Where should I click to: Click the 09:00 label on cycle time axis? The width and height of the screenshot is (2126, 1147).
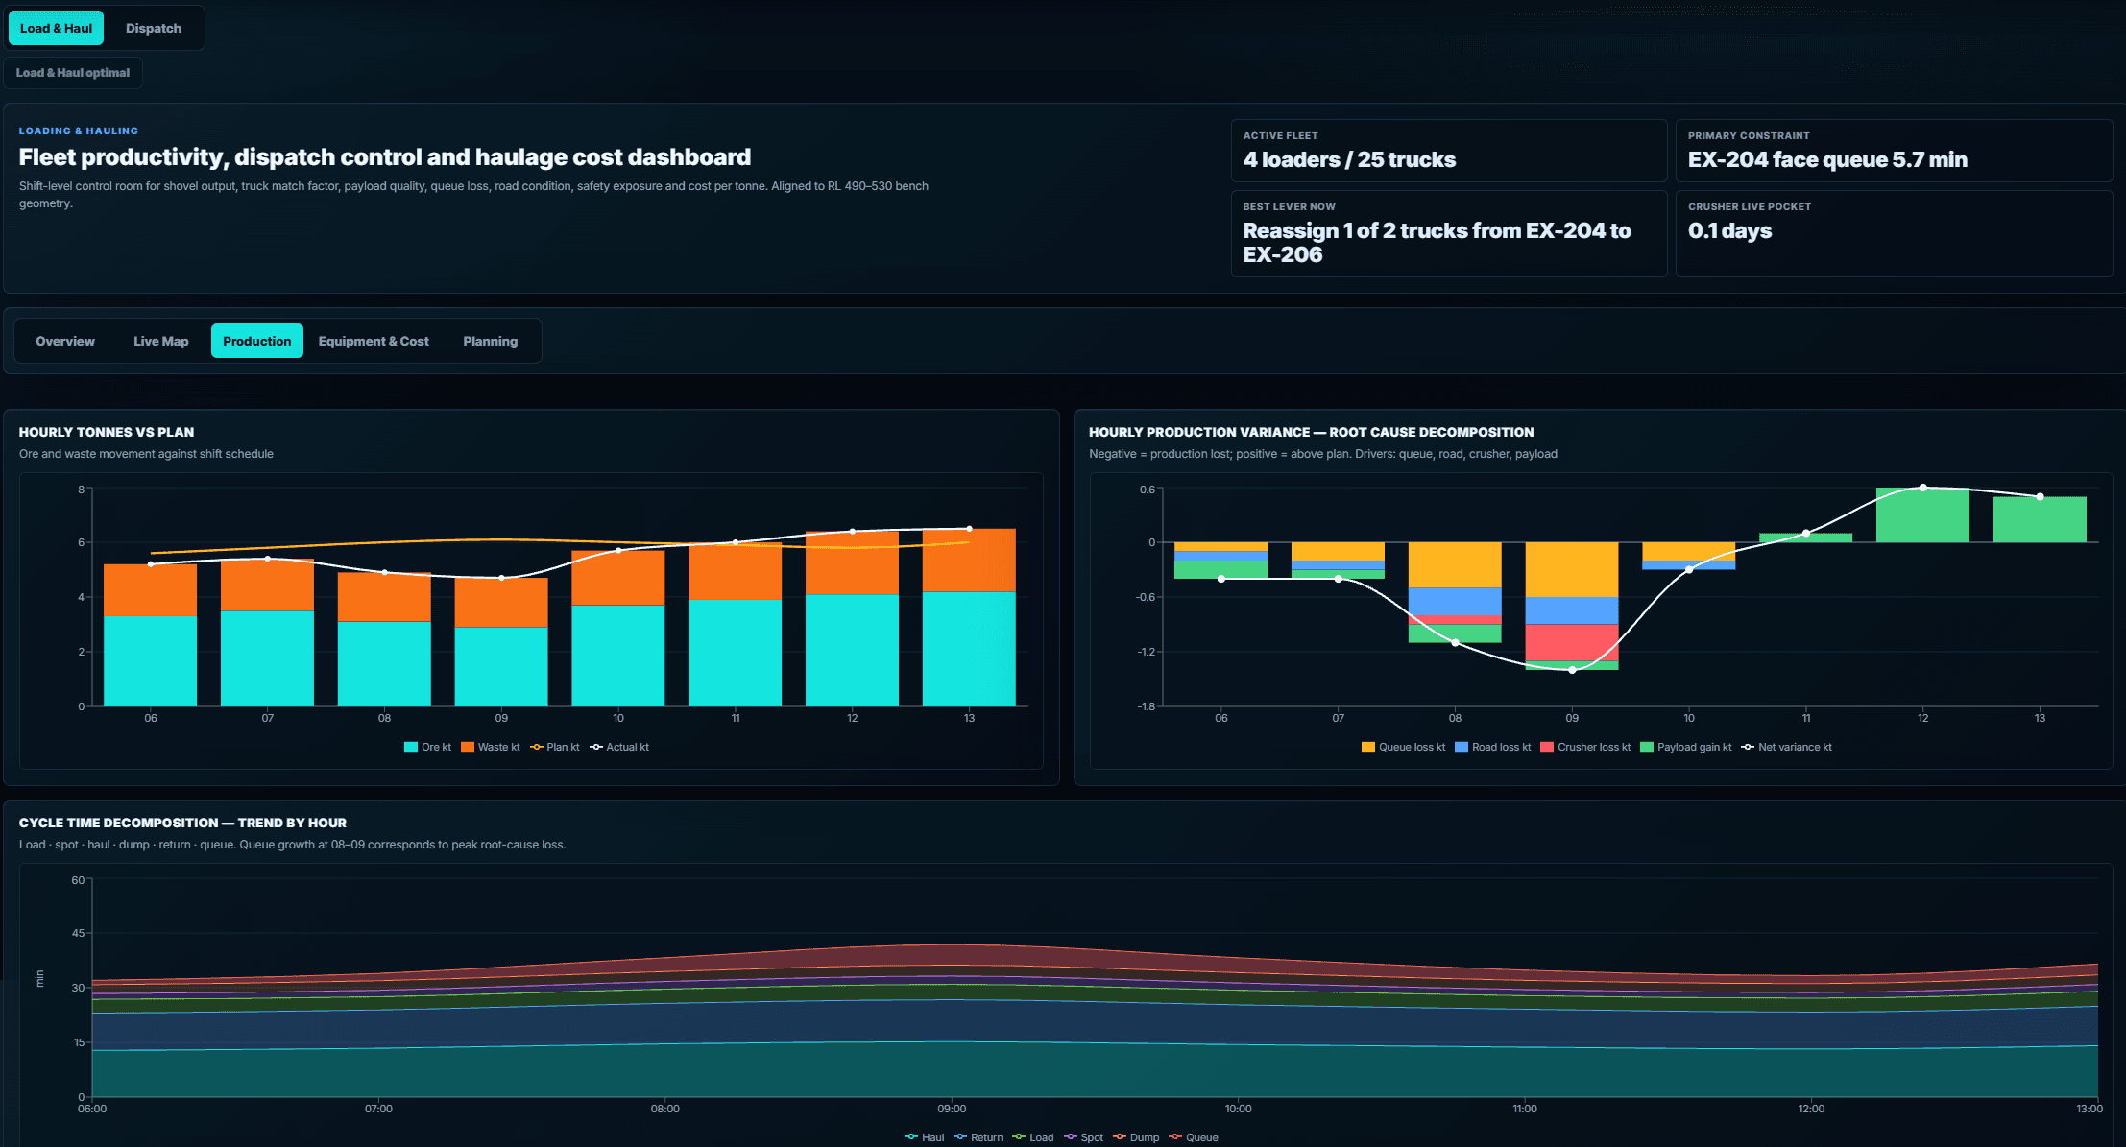[952, 1109]
